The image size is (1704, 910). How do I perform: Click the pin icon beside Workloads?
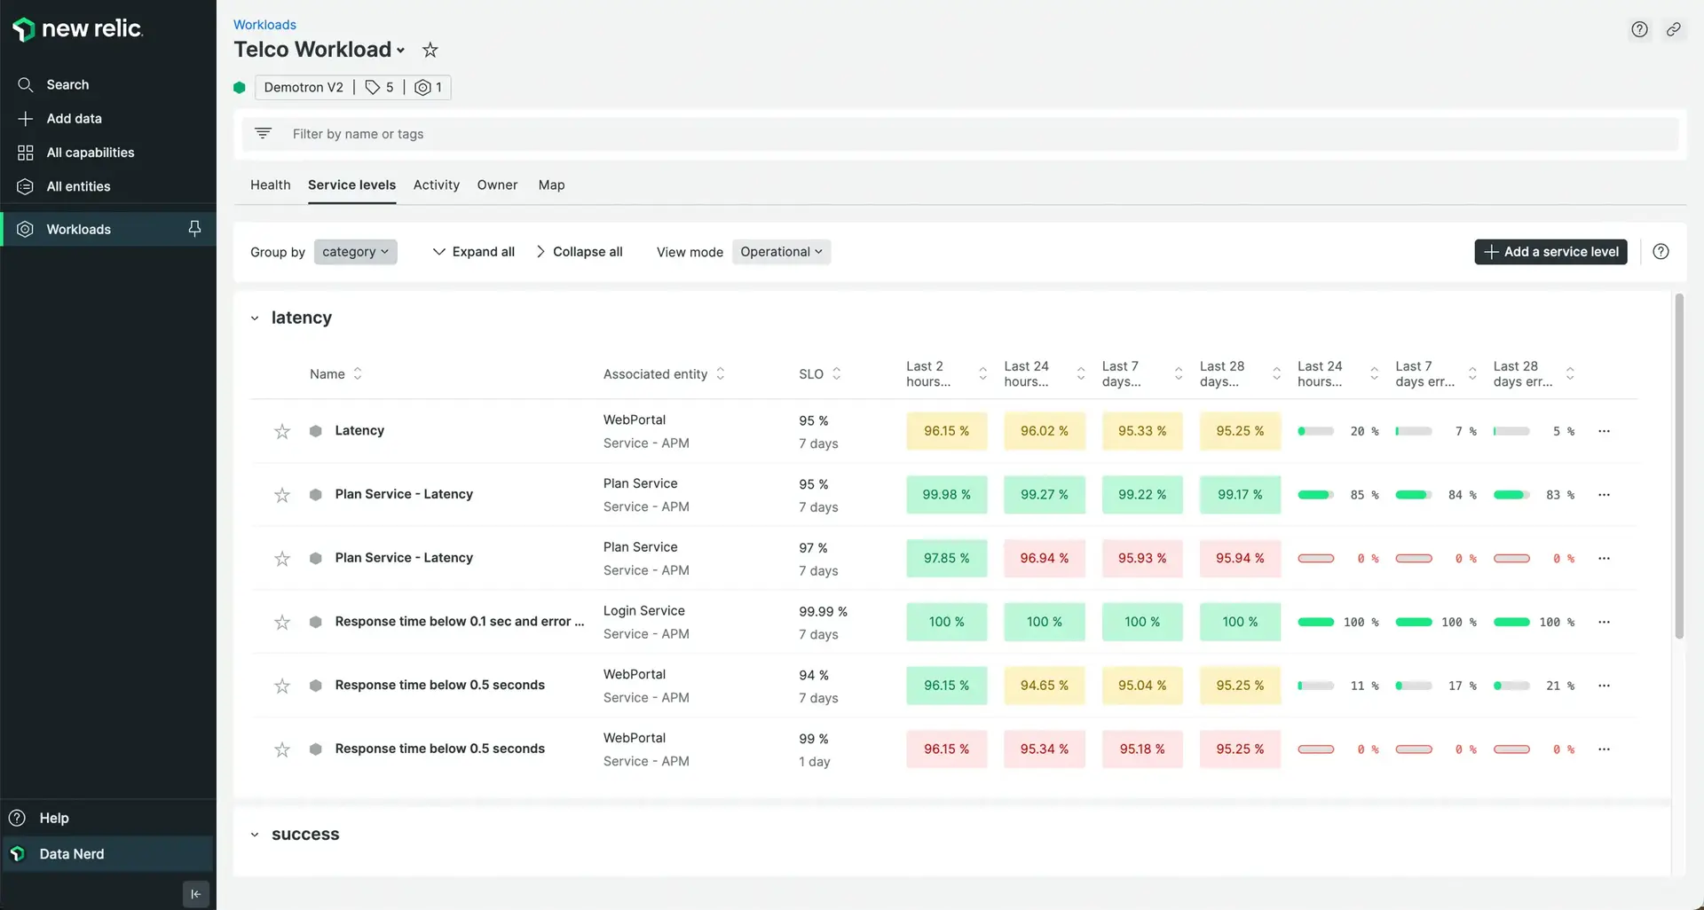(194, 229)
